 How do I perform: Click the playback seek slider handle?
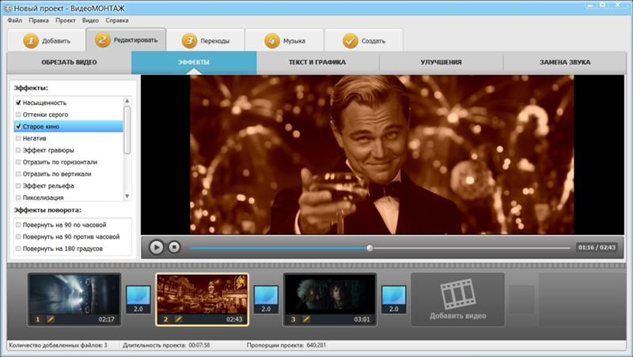(370, 248)
